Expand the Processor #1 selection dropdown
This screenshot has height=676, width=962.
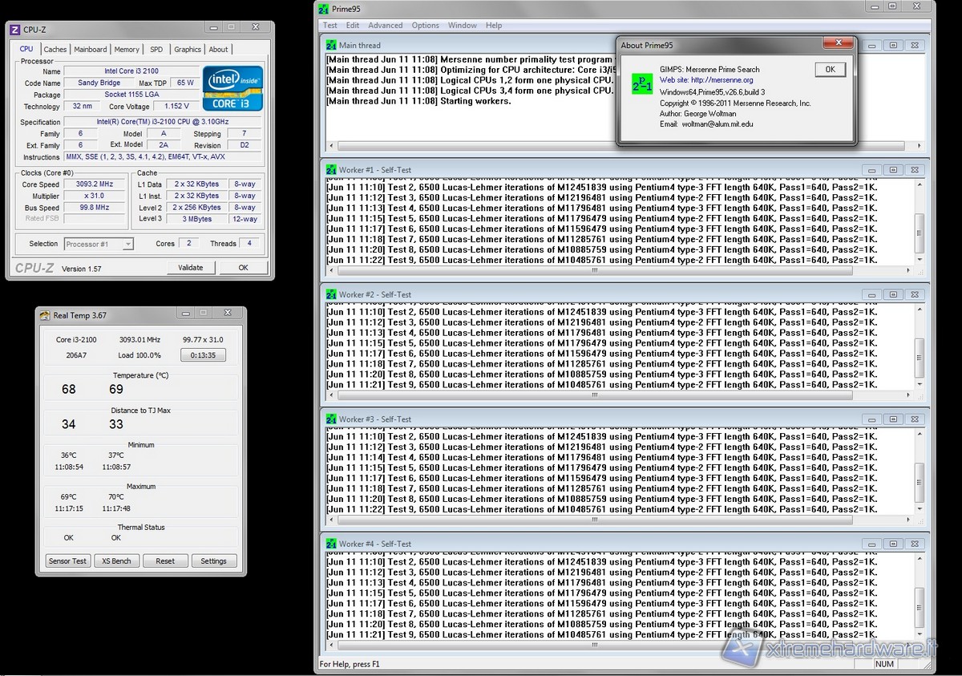pyautogui.click(x=128, y=244)
